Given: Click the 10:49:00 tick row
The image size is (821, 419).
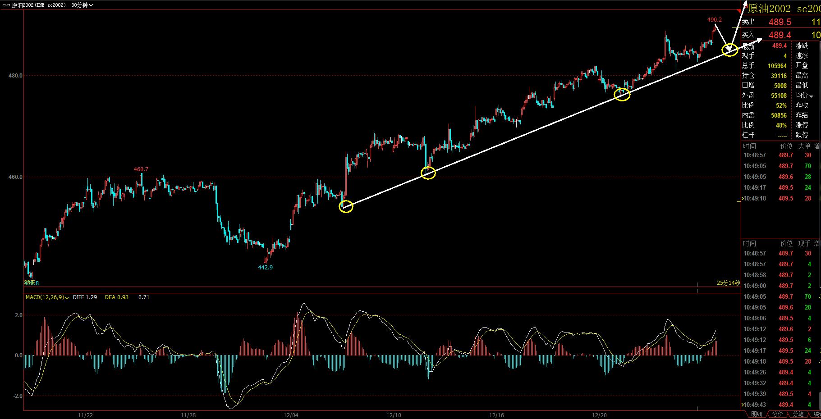Looking at the screenshot, I should point(781,286).
